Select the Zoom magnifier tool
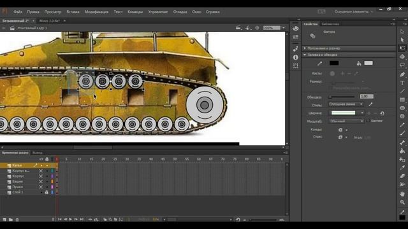This screenshot has width=408, height=229. click(x=402, y=202)
